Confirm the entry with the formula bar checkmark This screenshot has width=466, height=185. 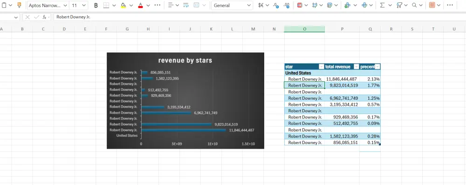pyautogui.click(x=36, y=17)
